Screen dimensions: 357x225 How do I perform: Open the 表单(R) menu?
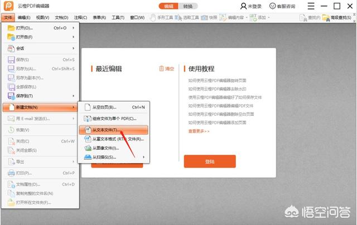(x=99, y=17)
